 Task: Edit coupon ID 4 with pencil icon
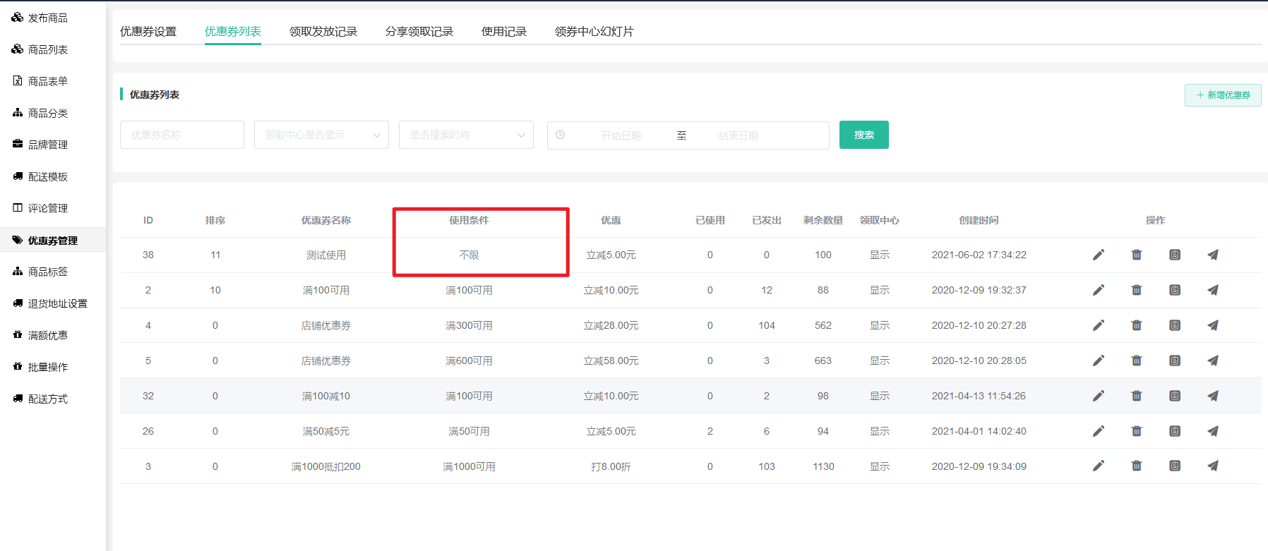[1099, 325]
